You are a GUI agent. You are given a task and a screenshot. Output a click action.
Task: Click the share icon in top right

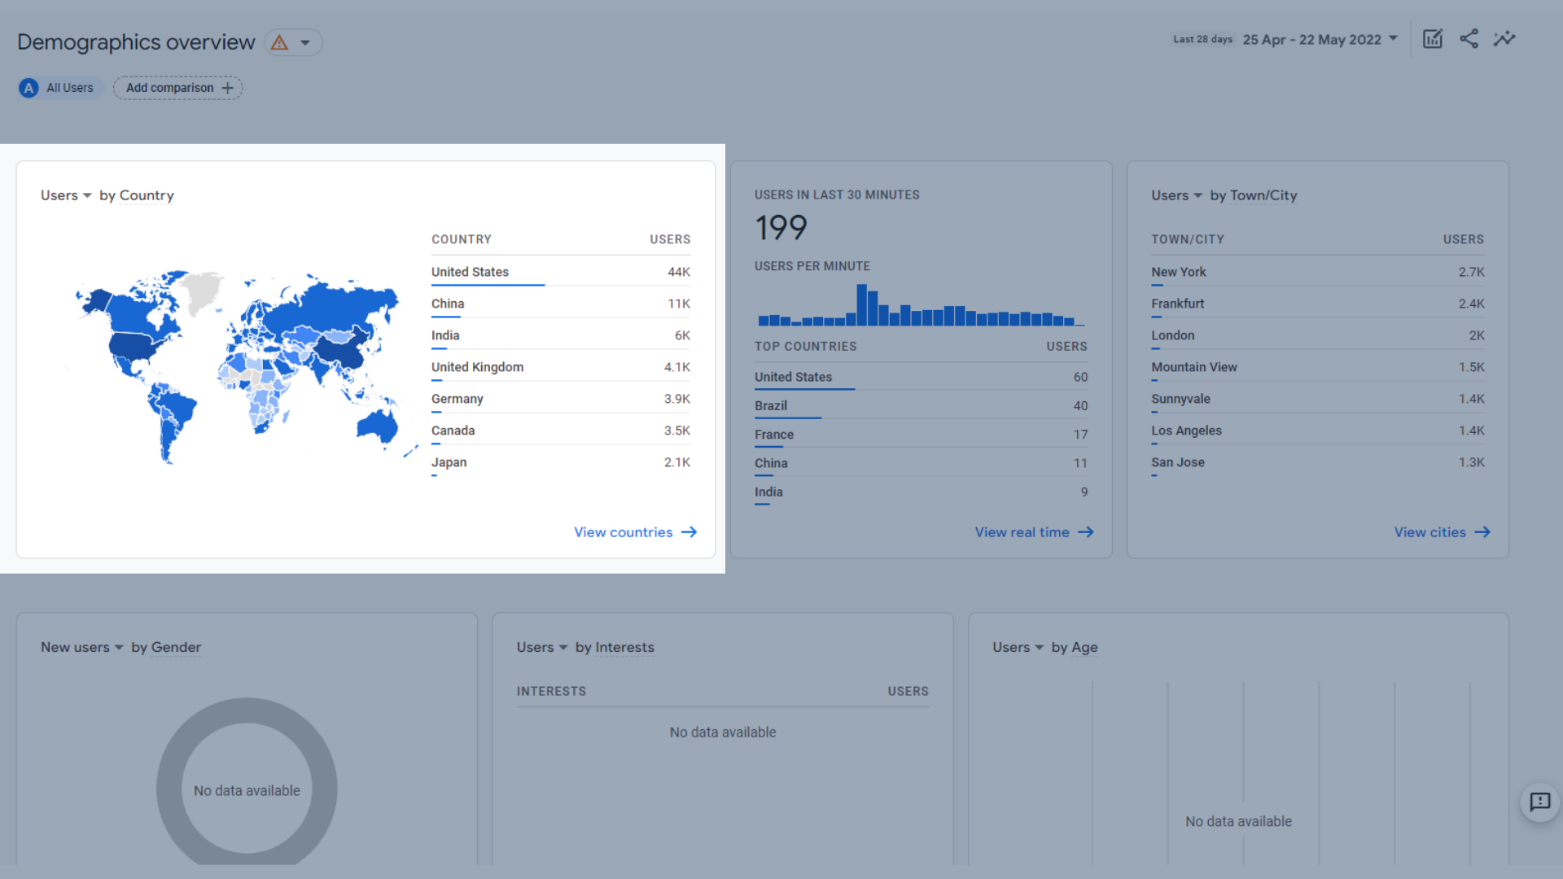(1469, 40)
